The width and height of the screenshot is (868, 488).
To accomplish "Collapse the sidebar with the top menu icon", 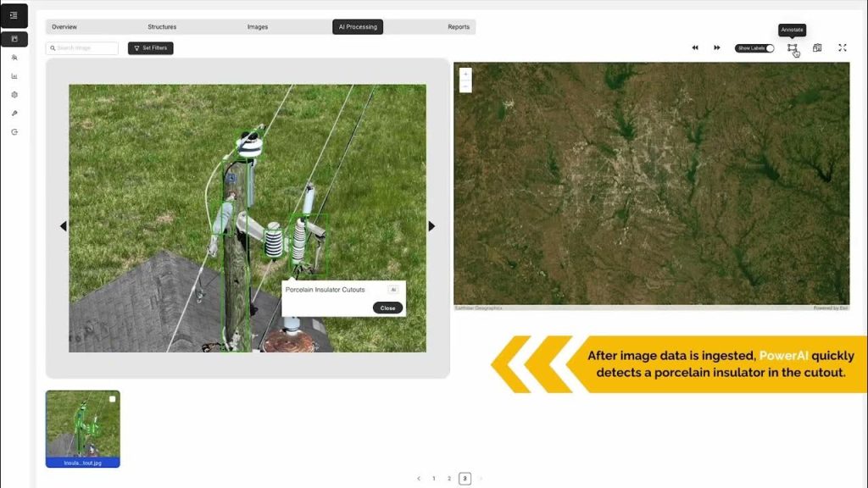I will (14, 15).
